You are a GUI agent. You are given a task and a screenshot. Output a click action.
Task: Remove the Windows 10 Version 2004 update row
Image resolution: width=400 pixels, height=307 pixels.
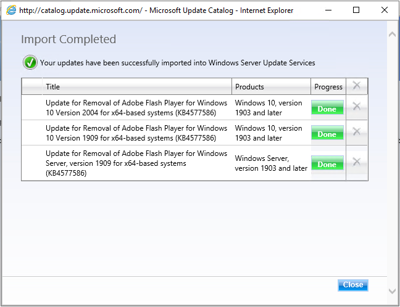[357, 106]
